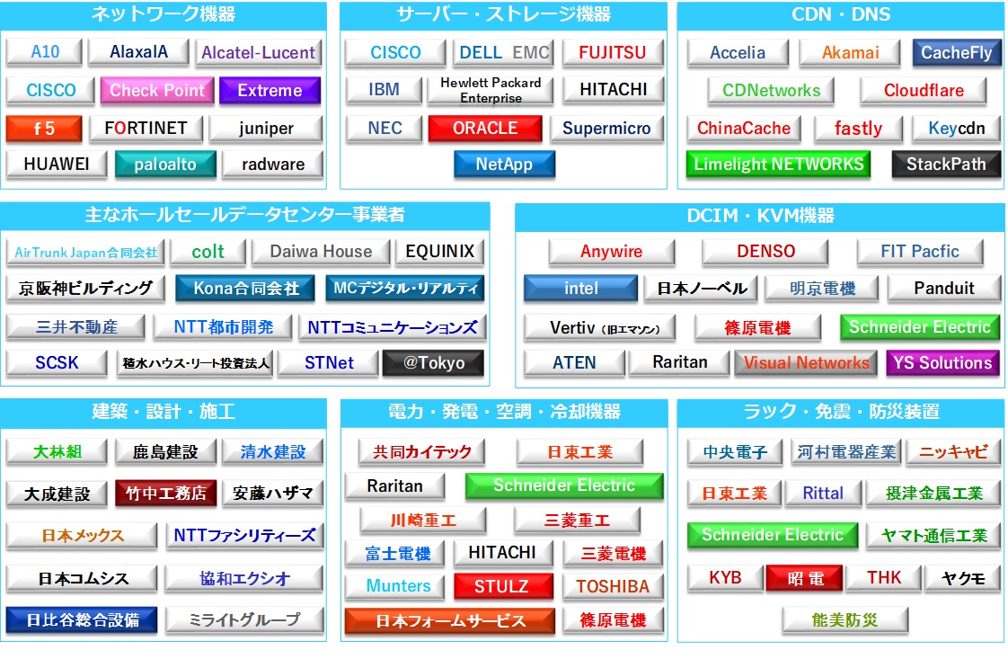Image resolution: width=1008 pixels, height=659 pixels.
Task: Select the NEC box
Action: [x=385, y=129]
